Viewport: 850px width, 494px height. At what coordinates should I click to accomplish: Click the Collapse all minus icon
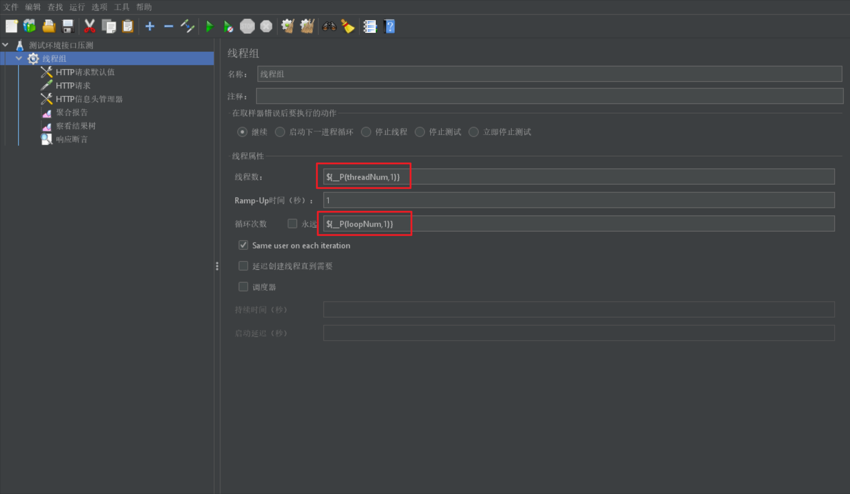pyautogui.click(x=168, y=26)
